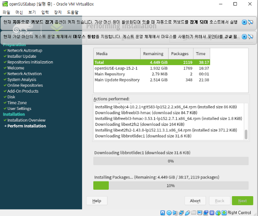Image resolution: width=258 pixels, height=216 pixels.
Task: Click the Time Zone step
Action: tap(17, 103)
